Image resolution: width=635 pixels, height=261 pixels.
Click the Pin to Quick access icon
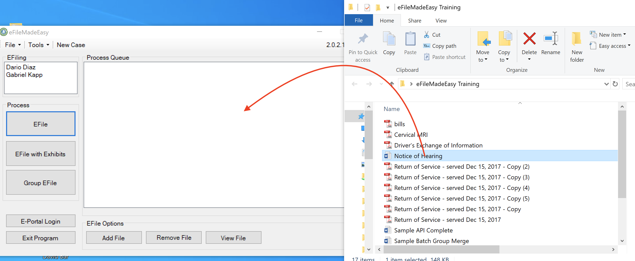tap(363, 39)
